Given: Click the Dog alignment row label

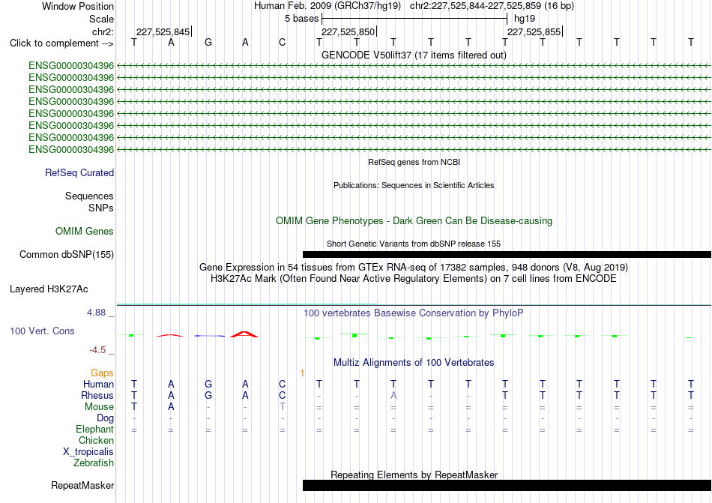Looking at the screenshot, I should [105, 418].
